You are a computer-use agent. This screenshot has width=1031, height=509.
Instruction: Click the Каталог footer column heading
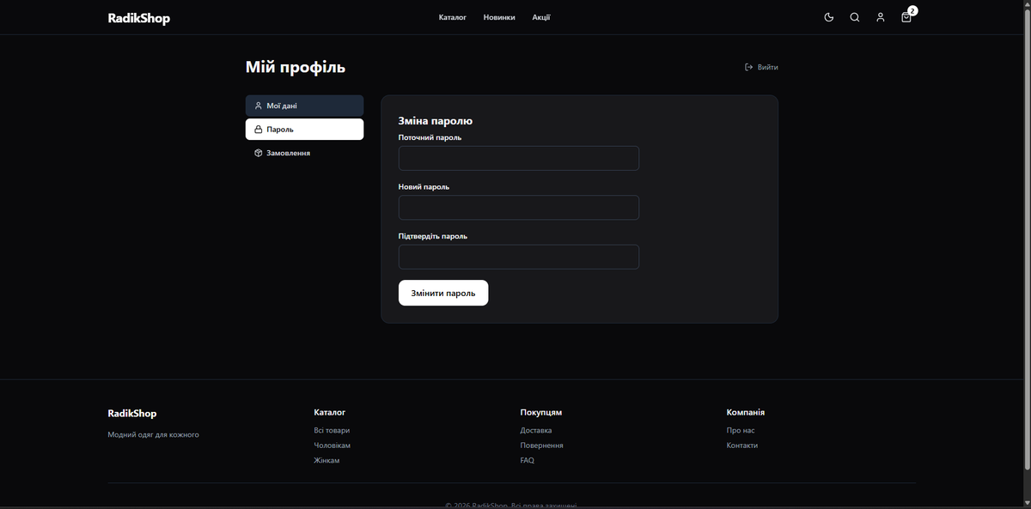click(330, 413)
